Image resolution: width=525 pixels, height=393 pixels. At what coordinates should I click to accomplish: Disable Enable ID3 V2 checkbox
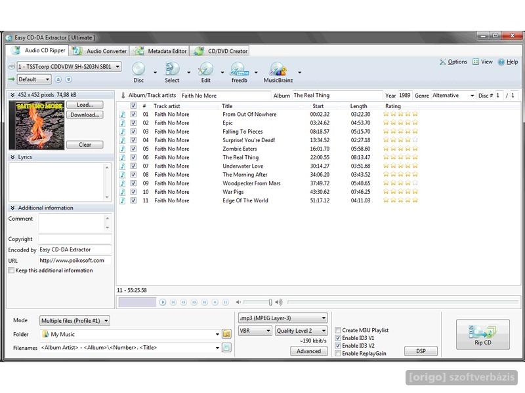click(338, 346)
